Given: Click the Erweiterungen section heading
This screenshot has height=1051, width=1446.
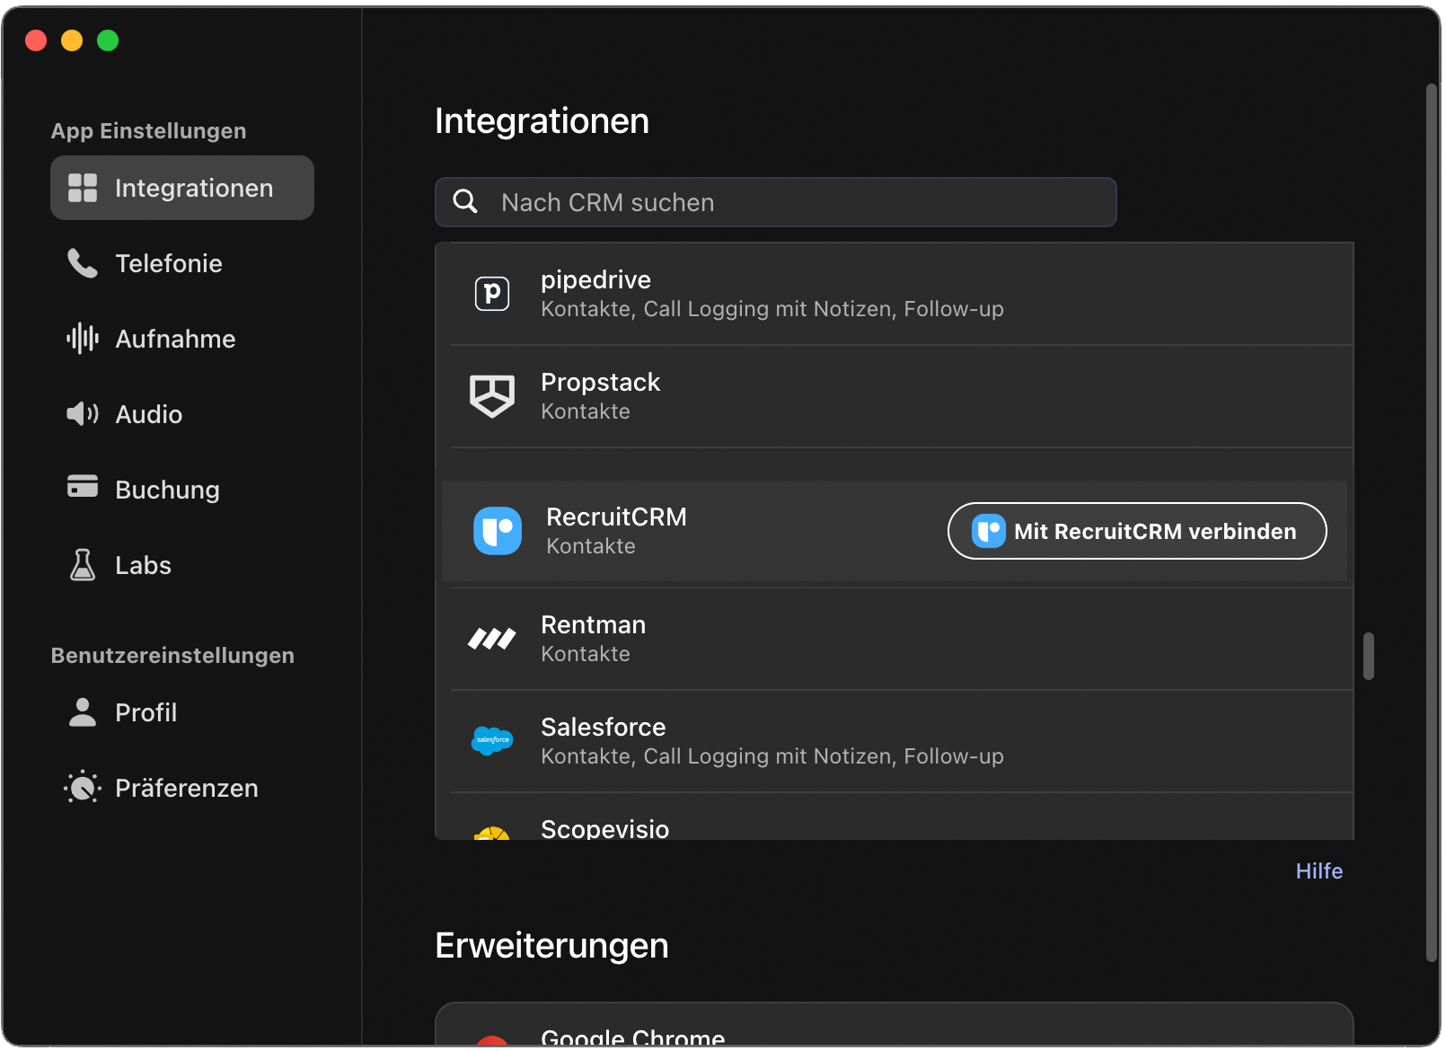Looking at the screenshot, I should coord(551,945).
